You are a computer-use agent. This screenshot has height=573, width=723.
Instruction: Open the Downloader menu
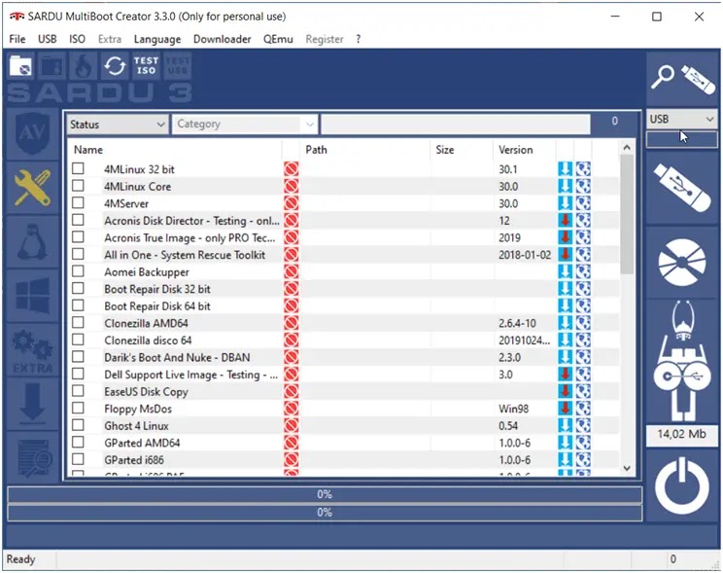click(223, 39)
